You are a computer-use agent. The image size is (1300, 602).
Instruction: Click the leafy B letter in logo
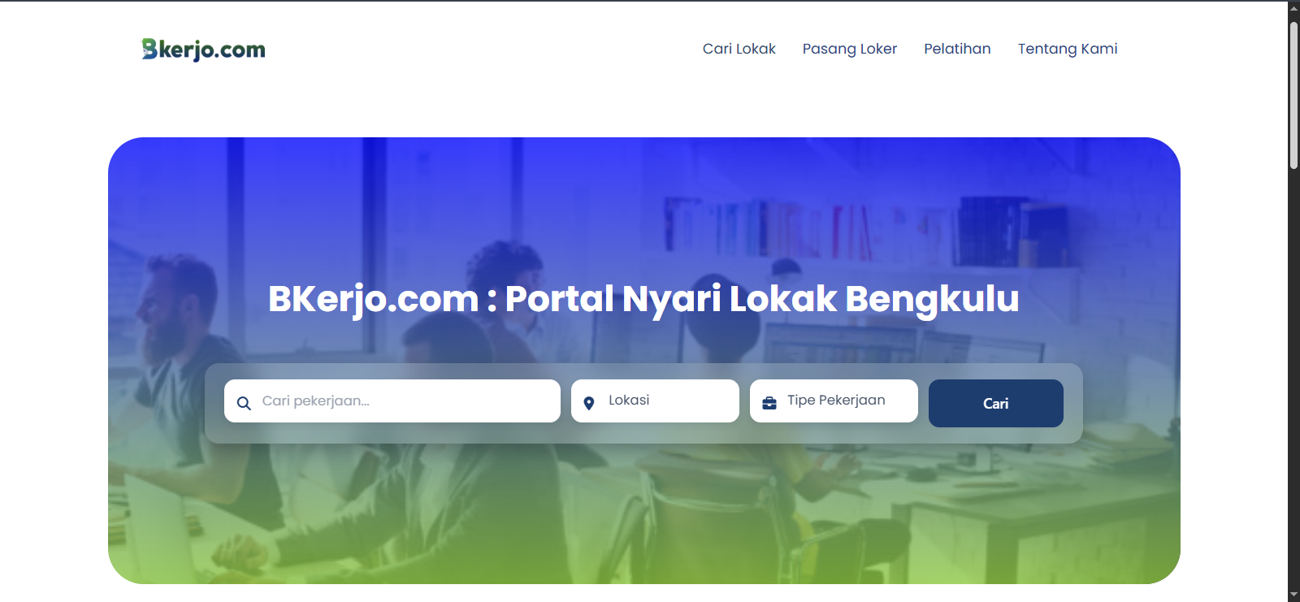(x=149, y=49)
